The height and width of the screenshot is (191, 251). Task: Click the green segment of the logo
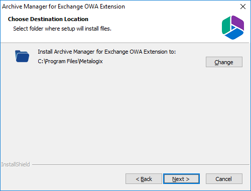[x=226, y=26]
